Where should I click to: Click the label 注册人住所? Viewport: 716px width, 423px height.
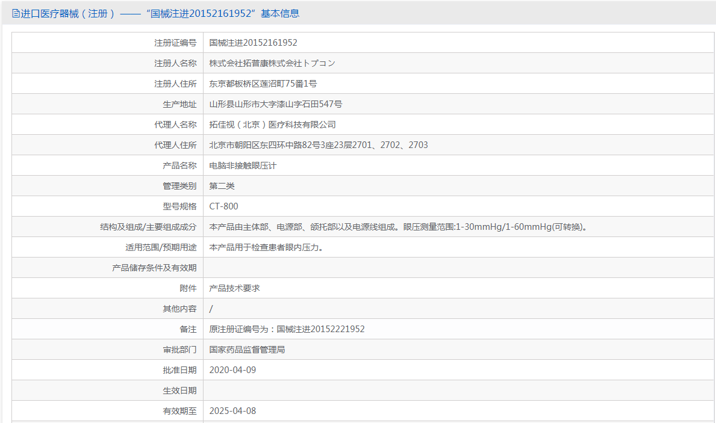click(x=175, y=84)
